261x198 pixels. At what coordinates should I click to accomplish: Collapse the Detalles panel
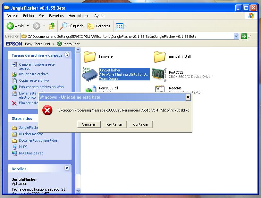67,169
